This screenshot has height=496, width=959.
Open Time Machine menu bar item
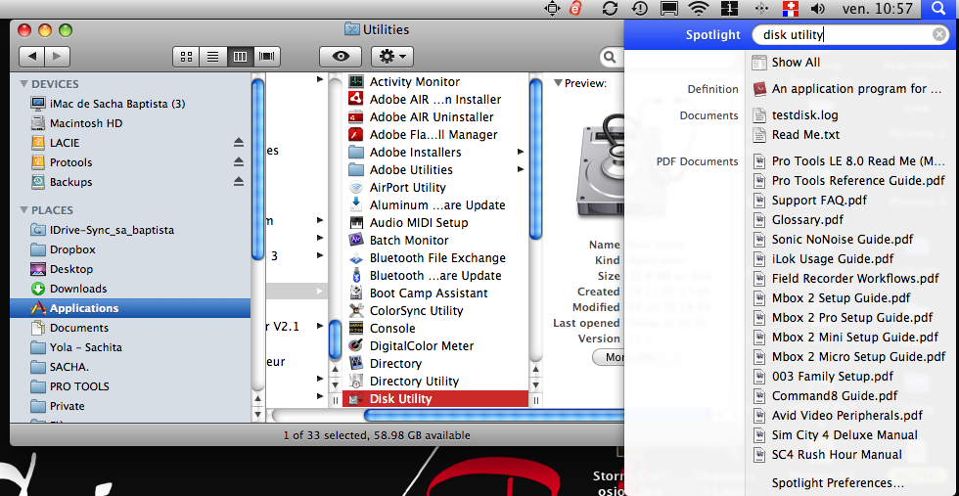coord(639,9)
